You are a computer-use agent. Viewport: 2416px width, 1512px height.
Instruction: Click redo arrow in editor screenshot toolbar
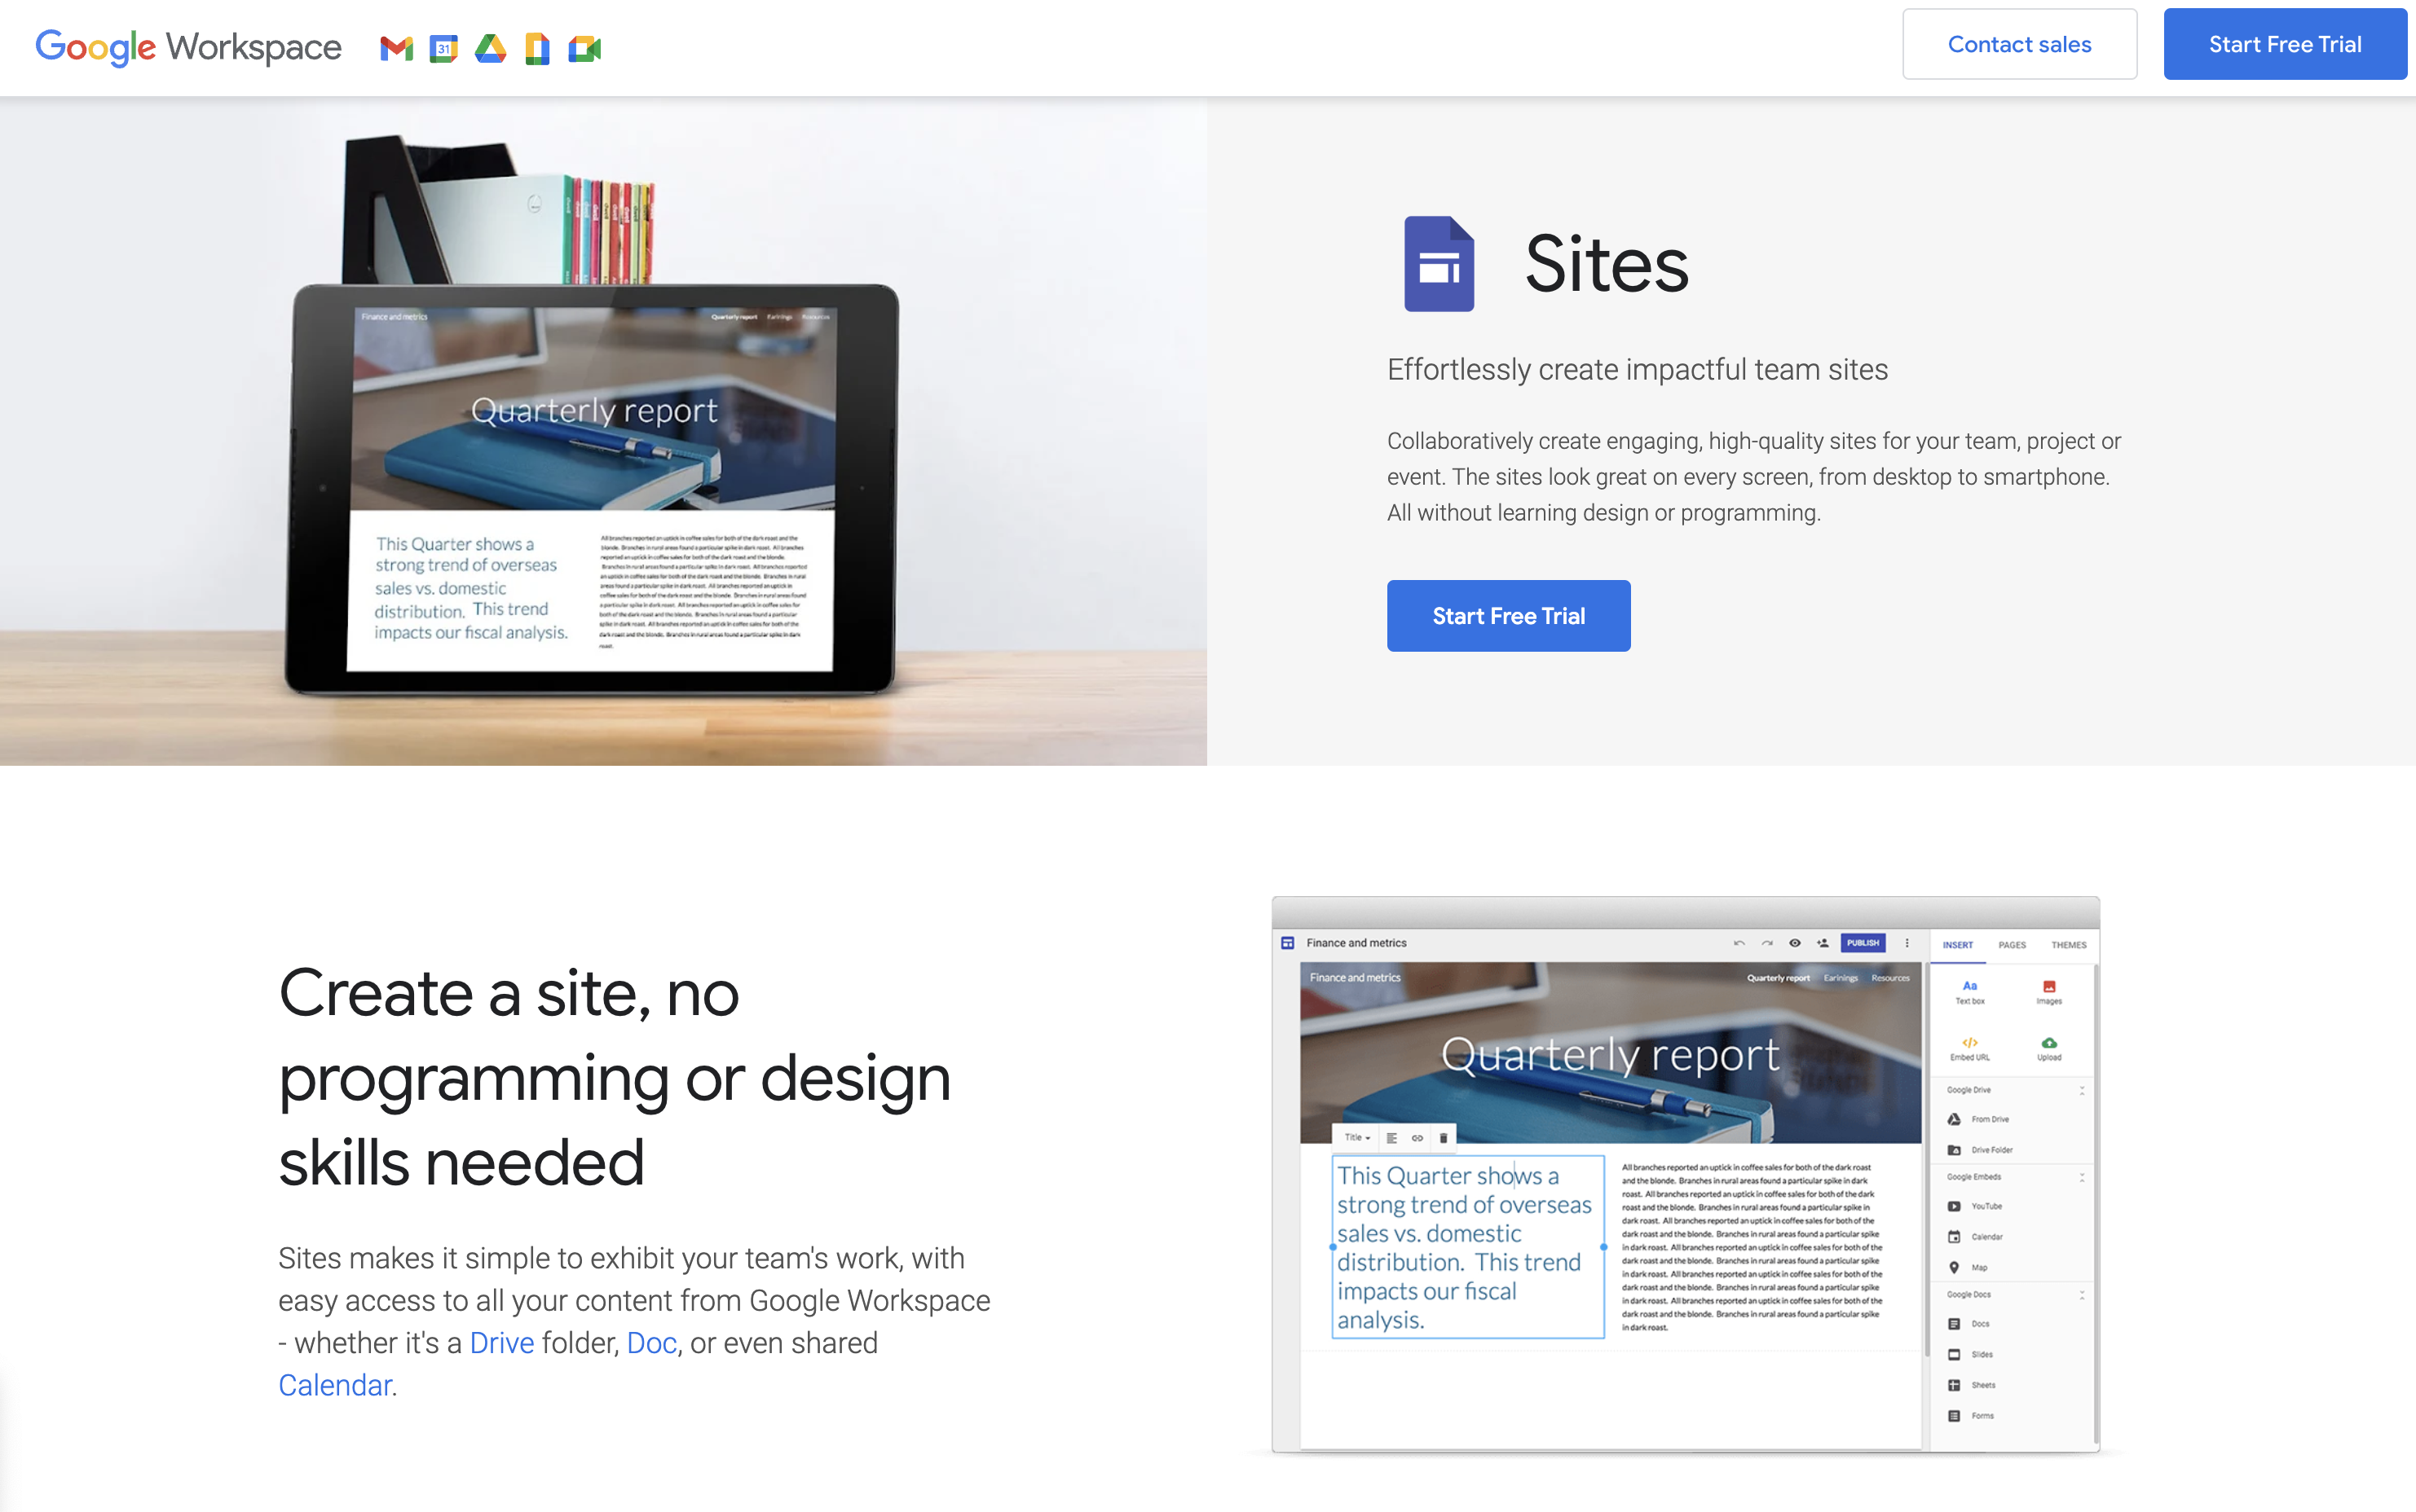(x=1766, y=943)
